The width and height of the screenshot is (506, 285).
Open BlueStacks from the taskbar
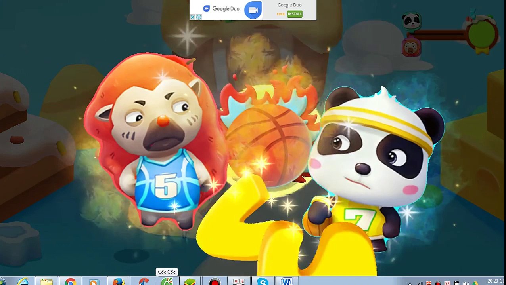(x=190, y=282)
